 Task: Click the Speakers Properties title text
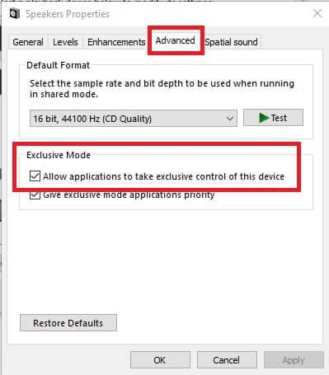click(x=68, y=14)
